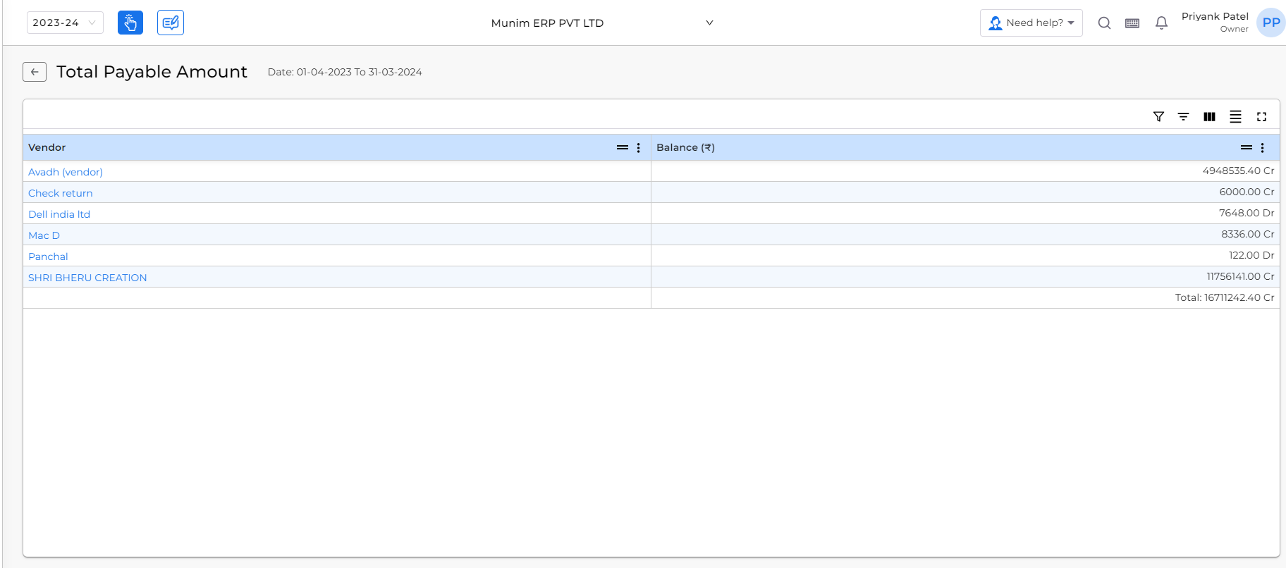The height and width of the screenshot is (568, 1286).
Task: Show keyboard shortcuts icon
Action: tap(1132, 23)
